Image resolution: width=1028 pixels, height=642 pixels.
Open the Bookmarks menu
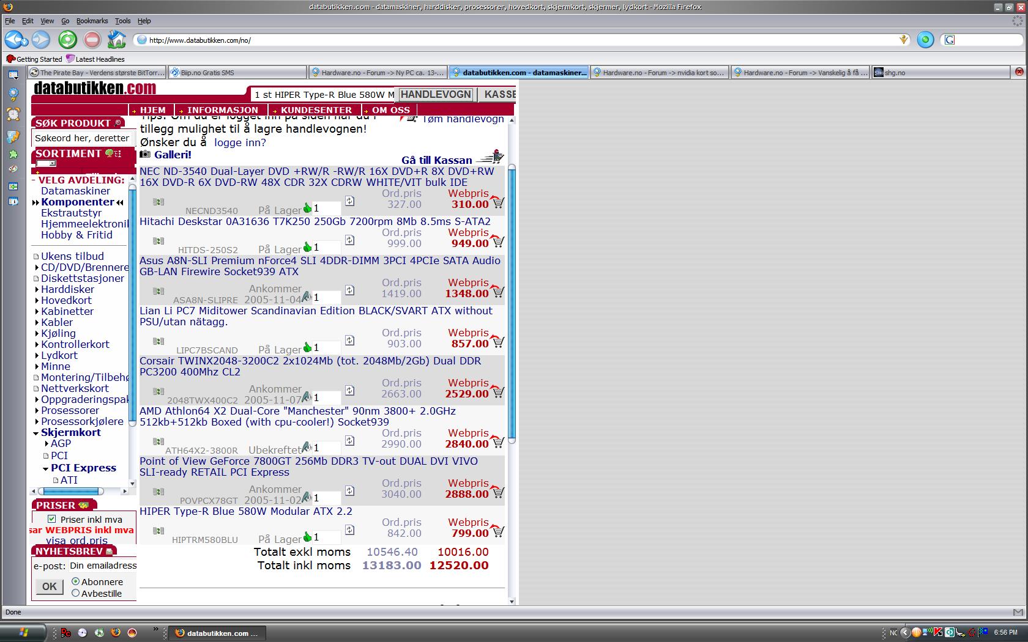click(x=92, y=21)
